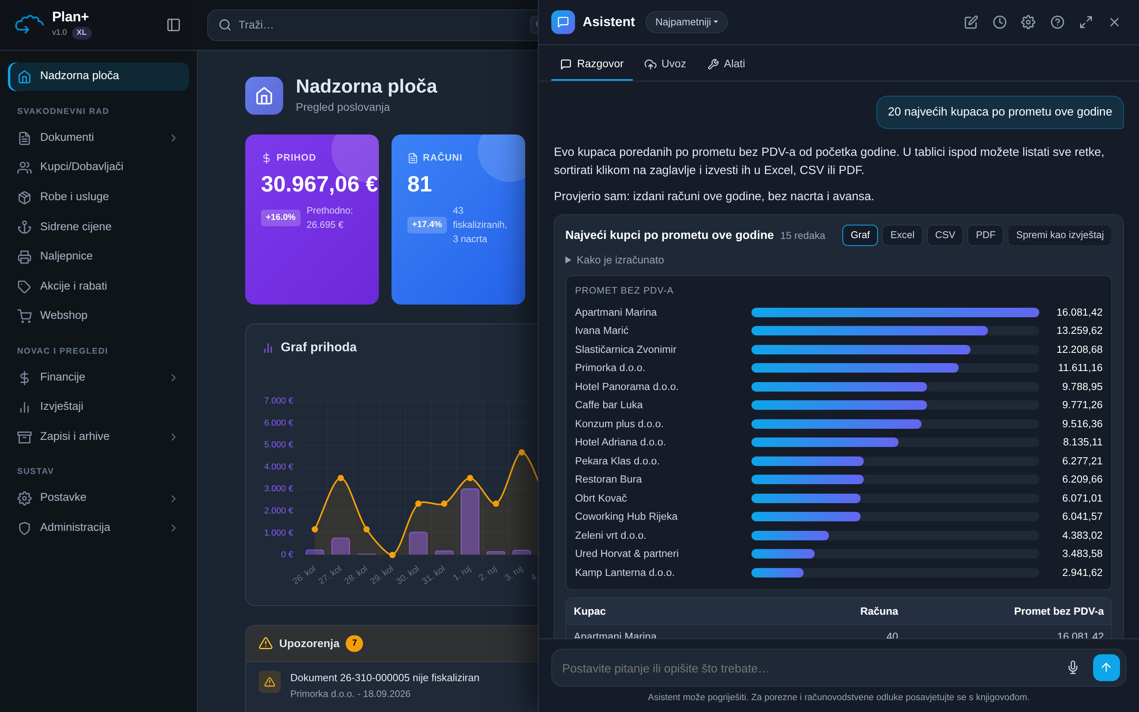Sort table by Kupac column header
1139x712 pixels.
(x=589, y=611)
